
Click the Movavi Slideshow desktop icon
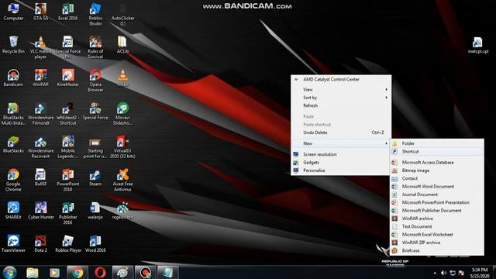tap(122, 114)
